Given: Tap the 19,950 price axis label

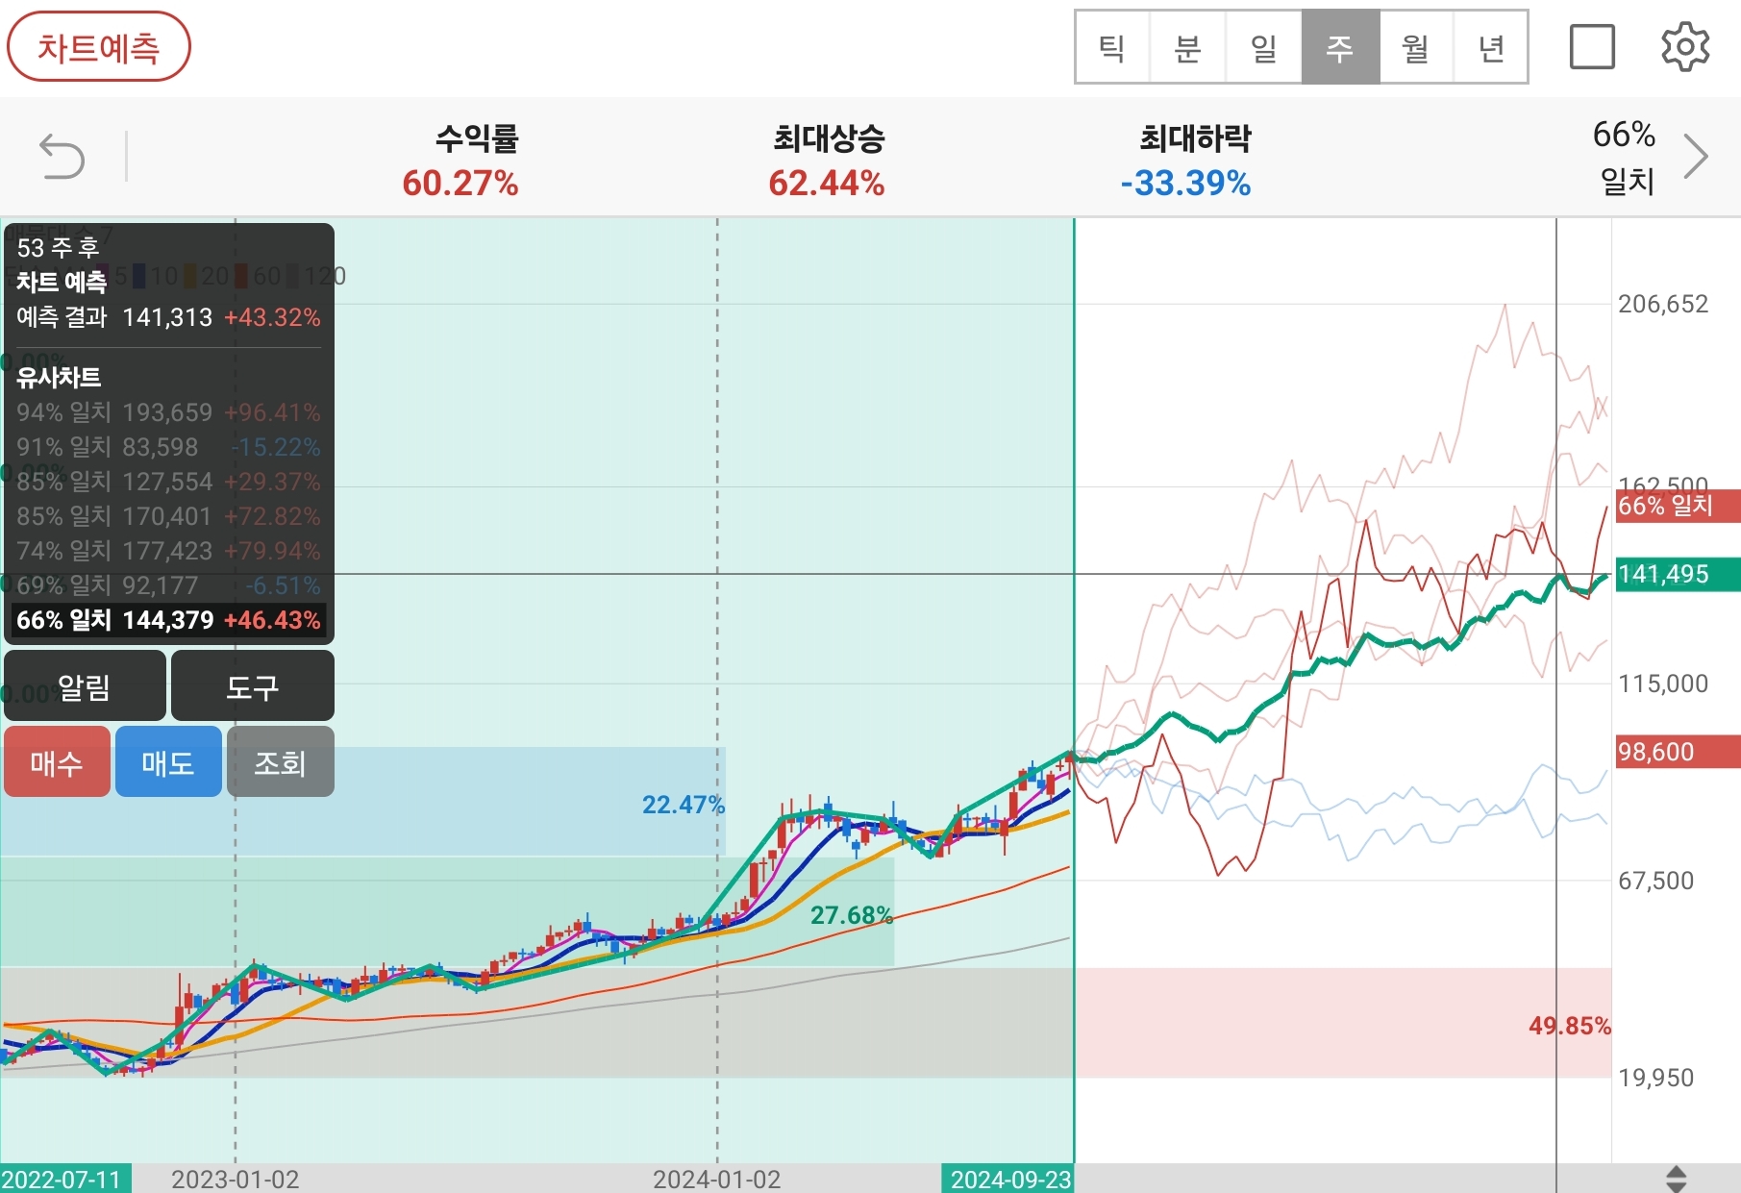Looking at the screenshot, I should (x=1655, y=1078).
